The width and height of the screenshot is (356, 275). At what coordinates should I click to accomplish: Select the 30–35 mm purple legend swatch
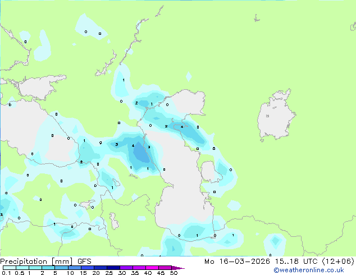click(x=126, y=268)
